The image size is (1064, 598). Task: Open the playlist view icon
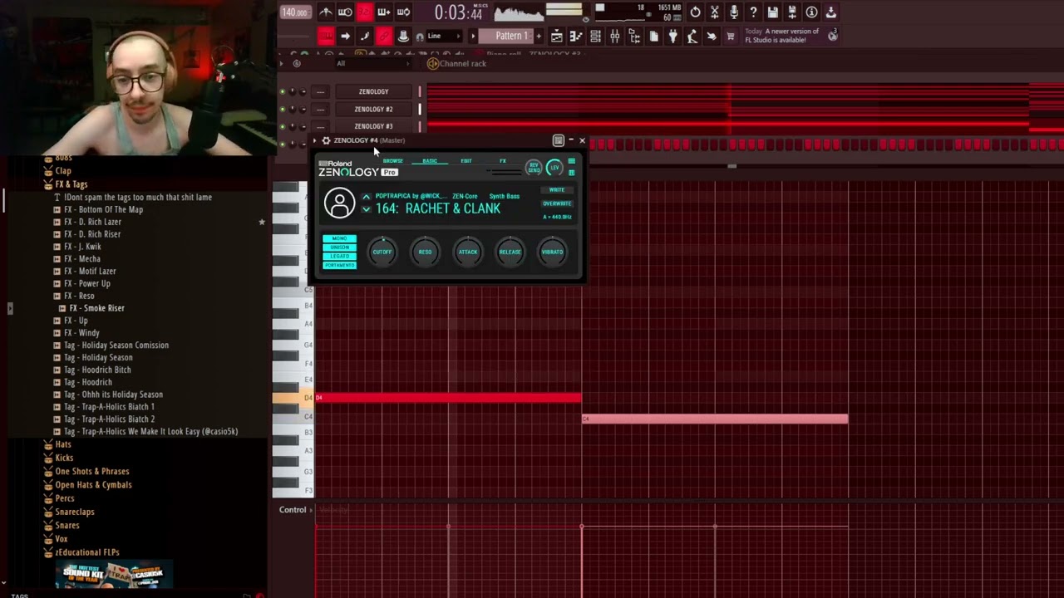556,36
